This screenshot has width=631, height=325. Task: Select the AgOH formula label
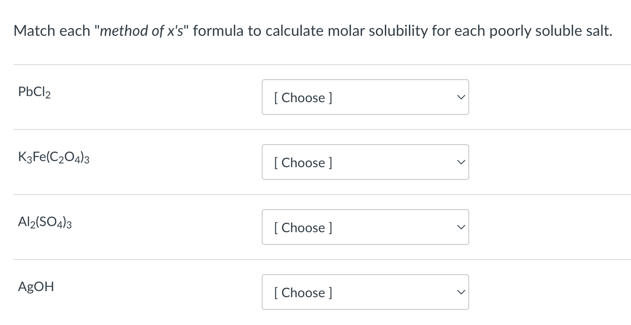click(36, 287)
